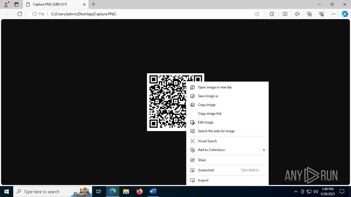Open Task View on taskbar
351x197 pixels.
tap(99, 192)
